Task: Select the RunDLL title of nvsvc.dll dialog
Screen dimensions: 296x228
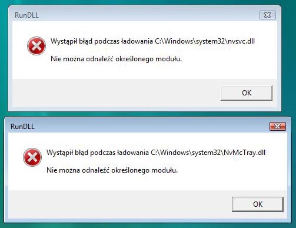Action: 26,15
